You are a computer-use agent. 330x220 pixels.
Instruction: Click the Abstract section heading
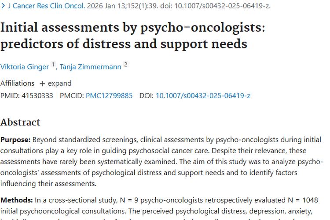pos(20,122)
